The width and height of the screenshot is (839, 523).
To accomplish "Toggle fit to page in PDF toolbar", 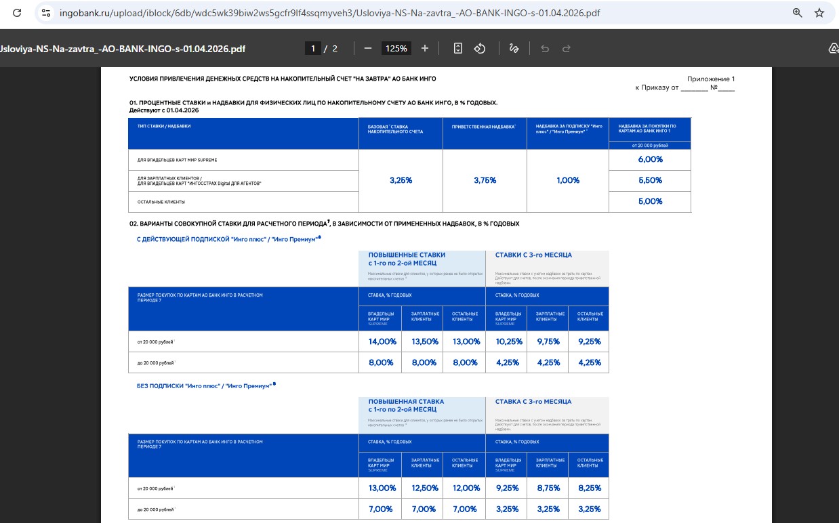I will point(458,48).
